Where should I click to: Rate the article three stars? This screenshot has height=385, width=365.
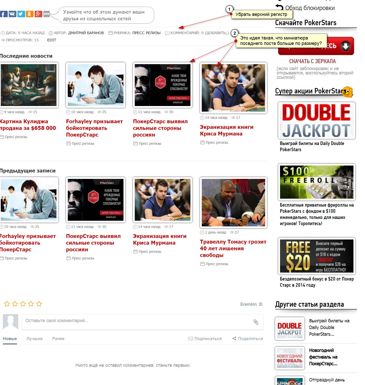[23, 304]
